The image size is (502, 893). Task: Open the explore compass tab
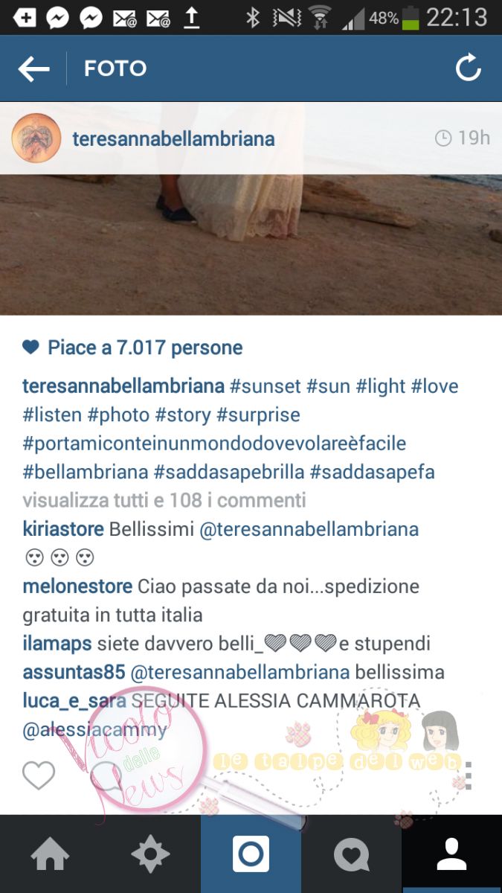tap(150, 854)
